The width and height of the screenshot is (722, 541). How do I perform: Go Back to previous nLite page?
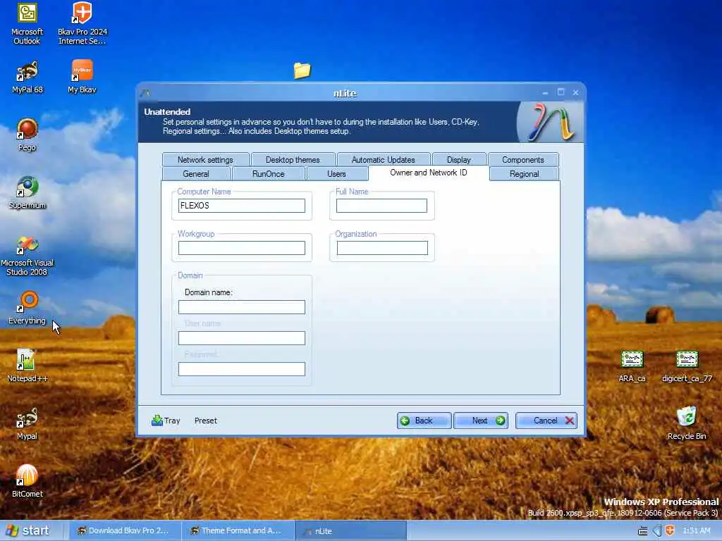[x=424, y=421]
